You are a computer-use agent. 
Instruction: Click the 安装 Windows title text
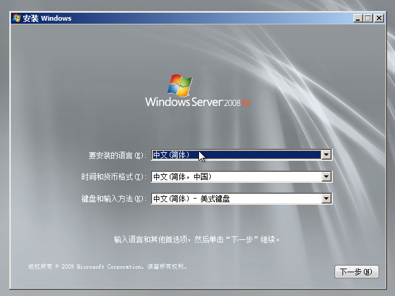coord(47,18)
